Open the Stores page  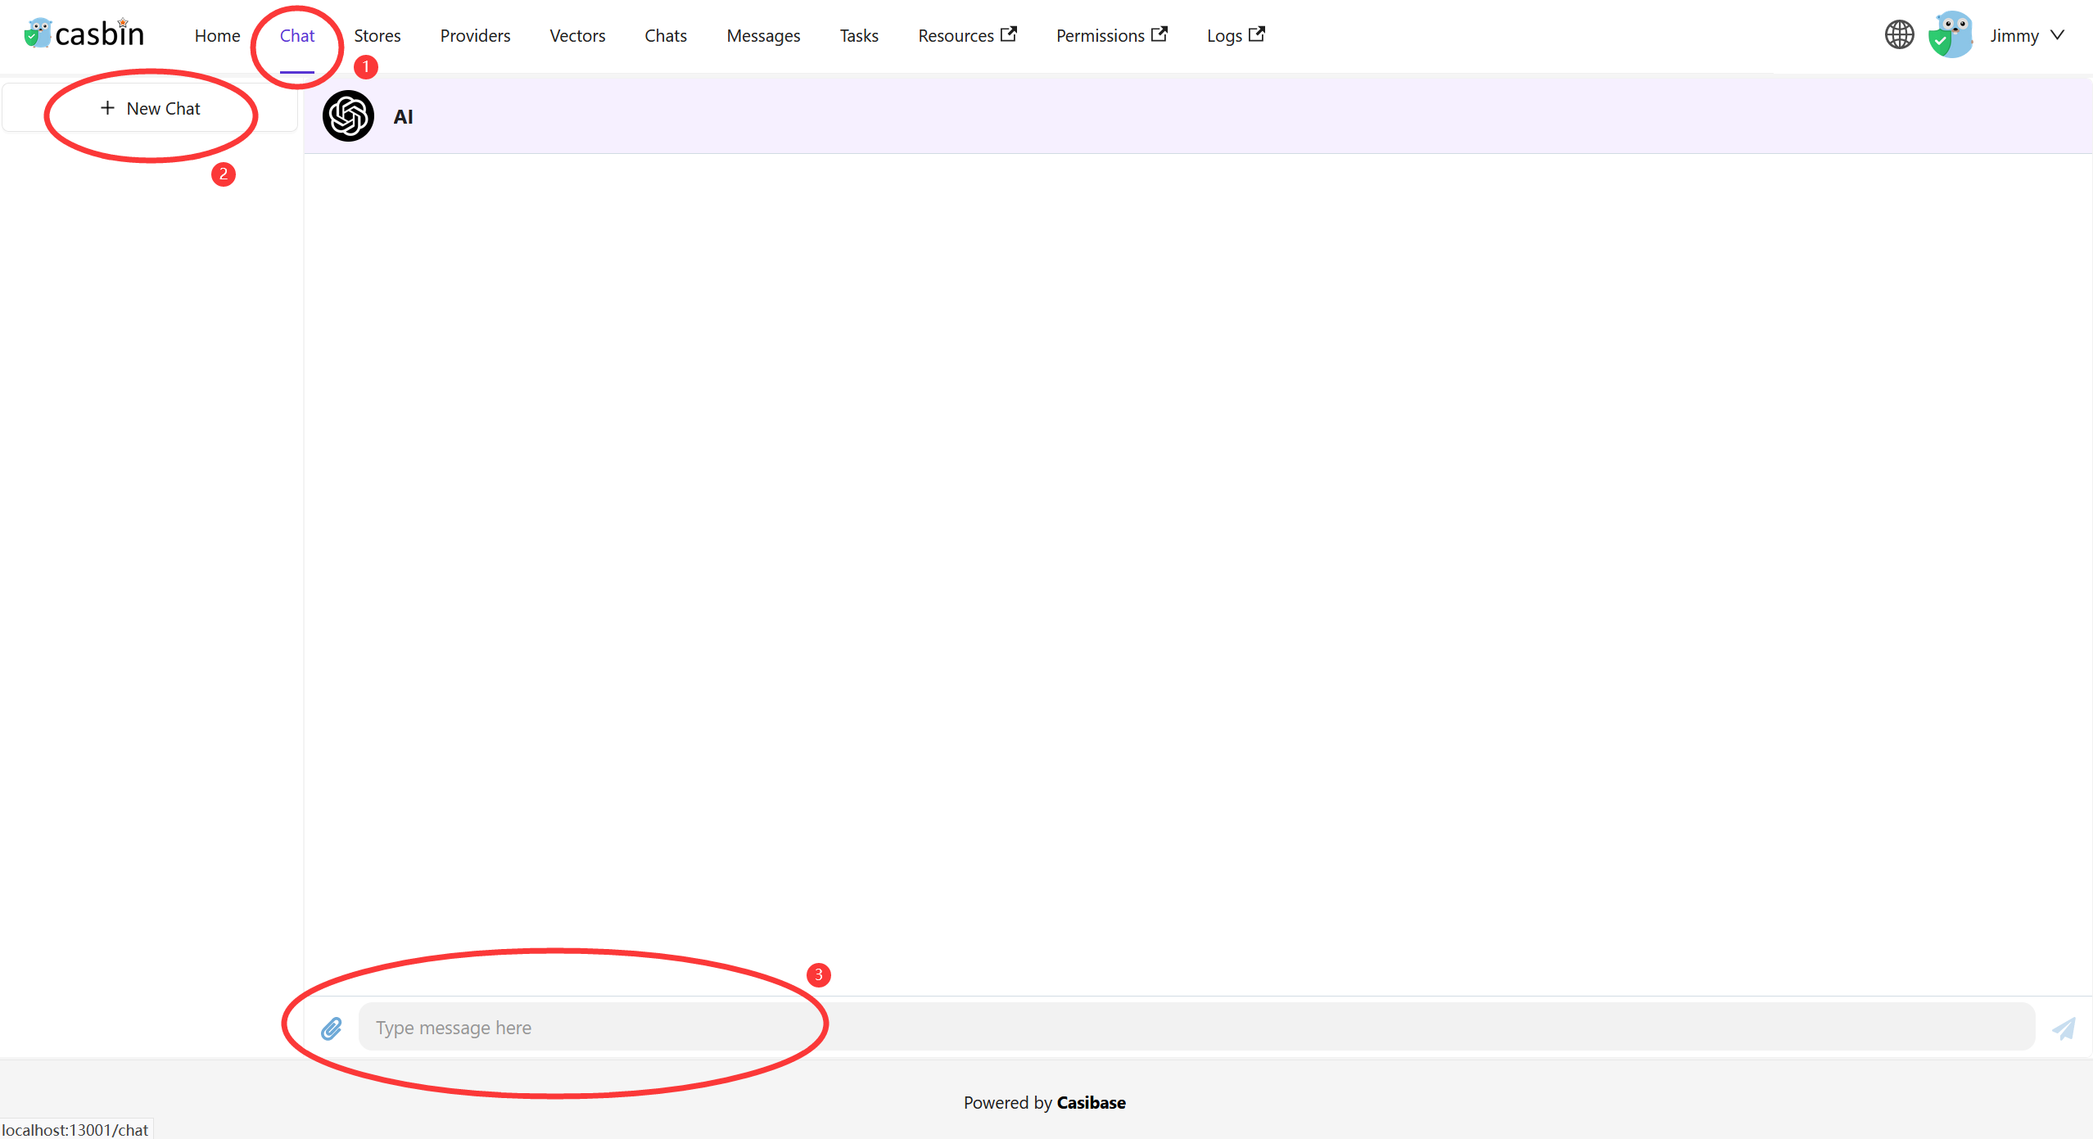(x=377, y=35)
